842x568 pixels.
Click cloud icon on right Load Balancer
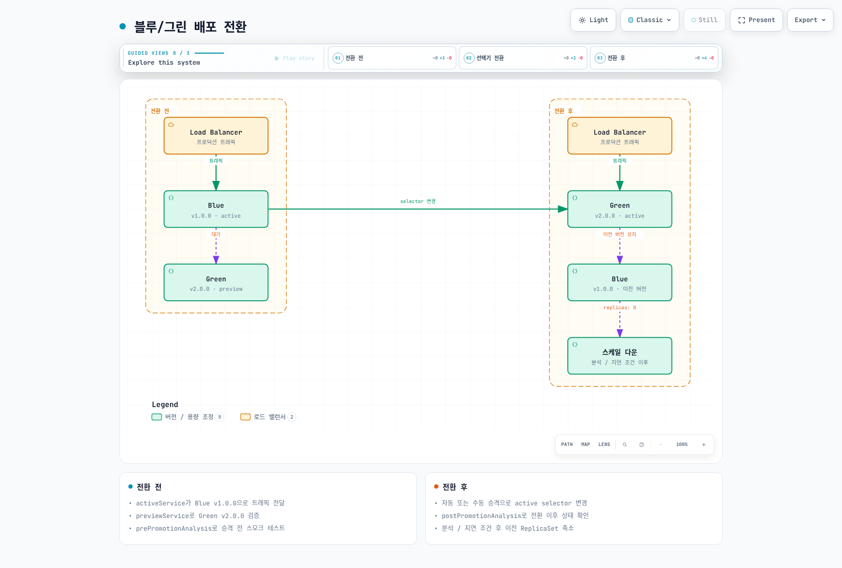pyautogui.click(x=575, y=125)
